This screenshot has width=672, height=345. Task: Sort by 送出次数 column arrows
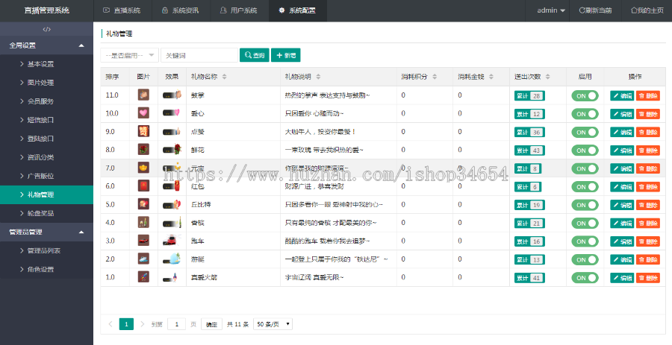[548, 77]
